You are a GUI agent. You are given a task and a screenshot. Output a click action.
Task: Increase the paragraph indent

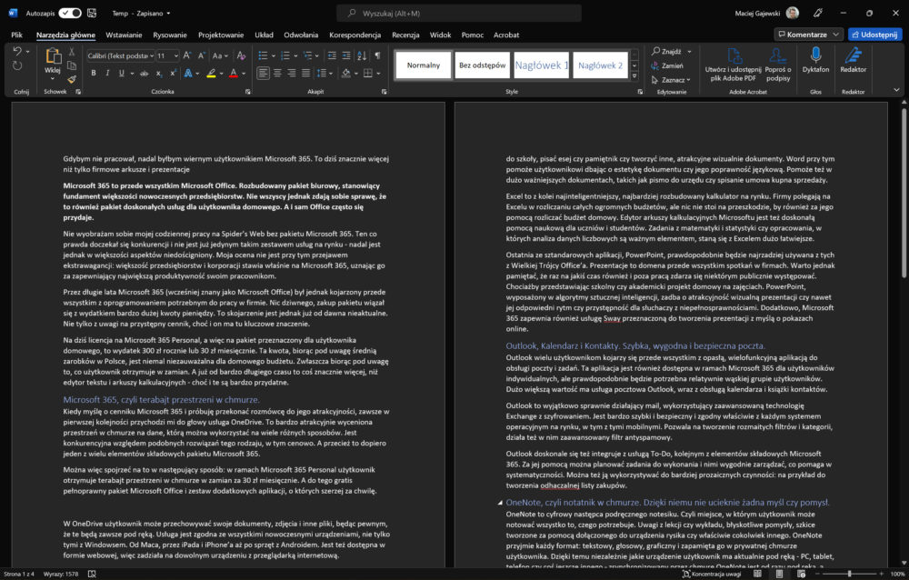(x=346, y=55)
